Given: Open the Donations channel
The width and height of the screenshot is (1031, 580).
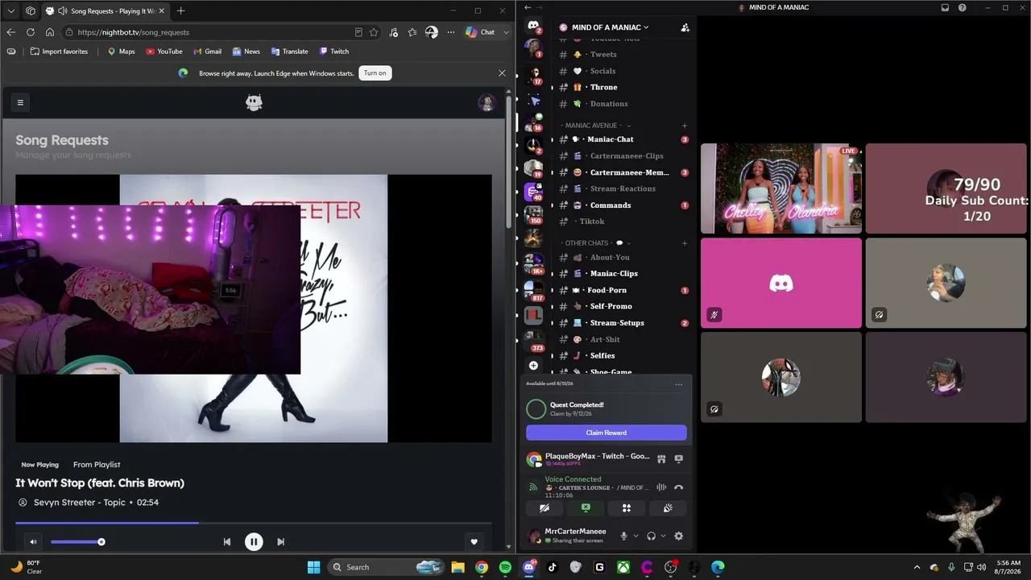Looking at the screenshot, I should pyautogui.click(x=623, y=104).
